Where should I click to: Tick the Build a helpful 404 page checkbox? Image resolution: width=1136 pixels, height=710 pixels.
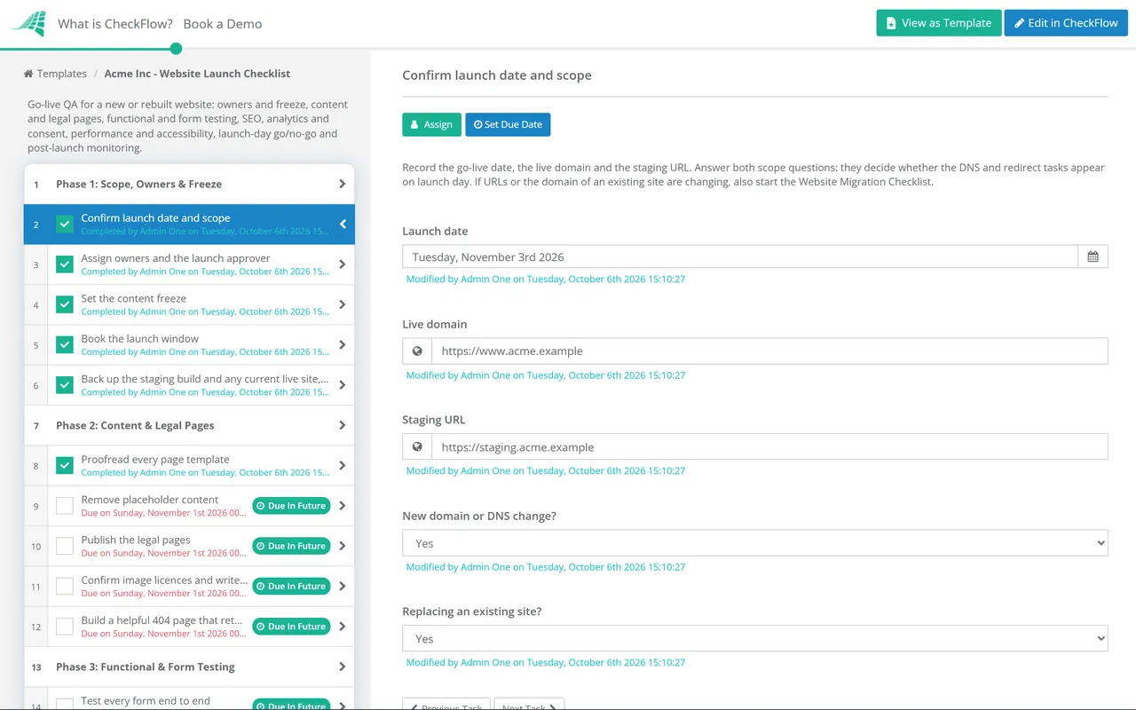[x=65, y=627]
